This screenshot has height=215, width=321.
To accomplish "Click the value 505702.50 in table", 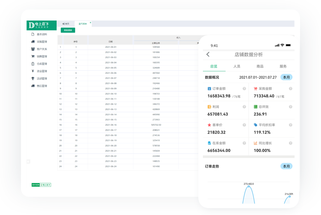I will click(156, 125).
